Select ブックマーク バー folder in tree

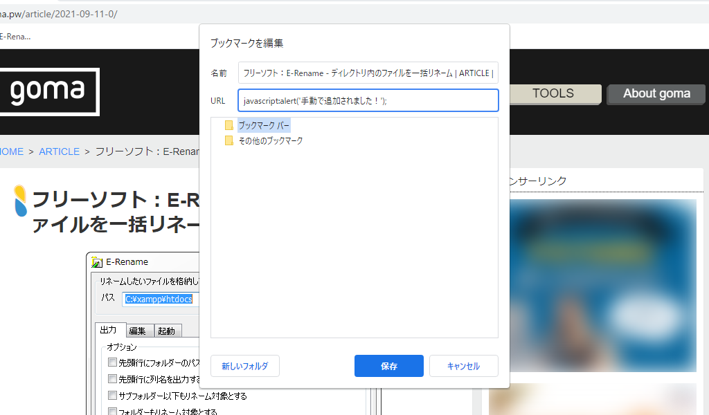pos(264,125)
